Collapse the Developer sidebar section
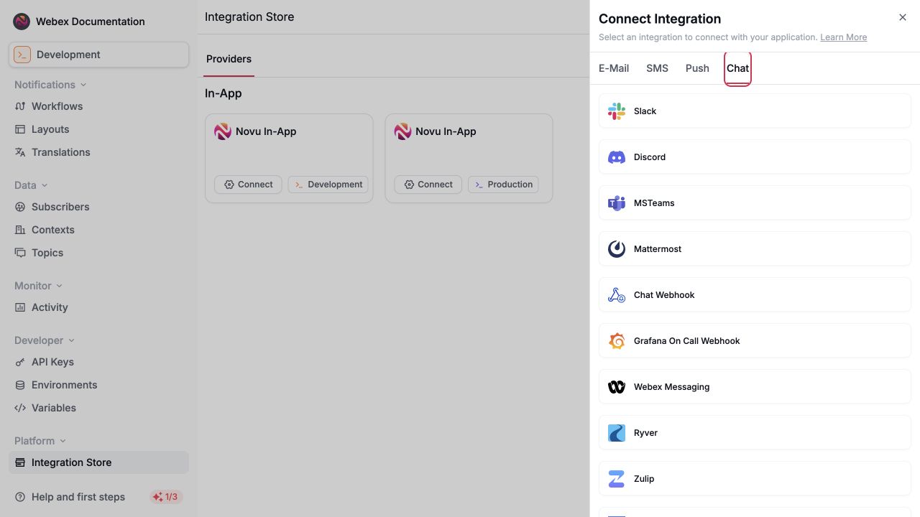The image size is (920, 517). 45,340
